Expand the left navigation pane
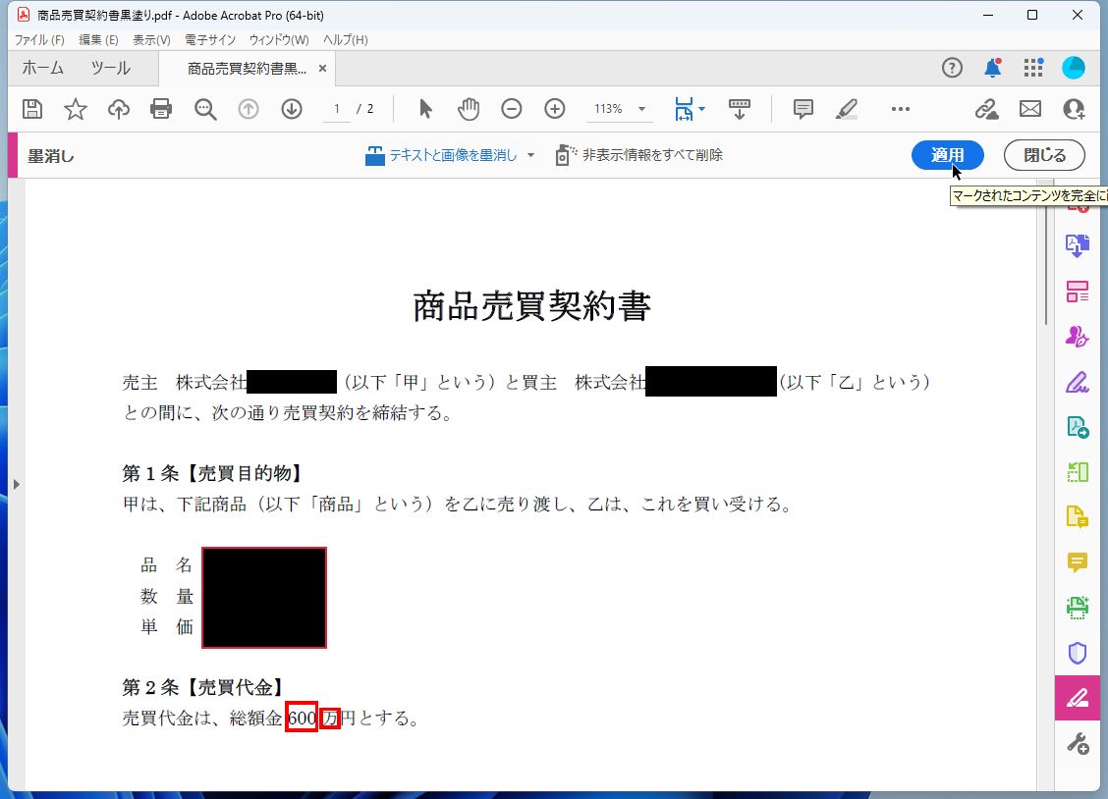Image resolution: width=1108 pixels, height=799 pixels. click(x=18, y=483)
